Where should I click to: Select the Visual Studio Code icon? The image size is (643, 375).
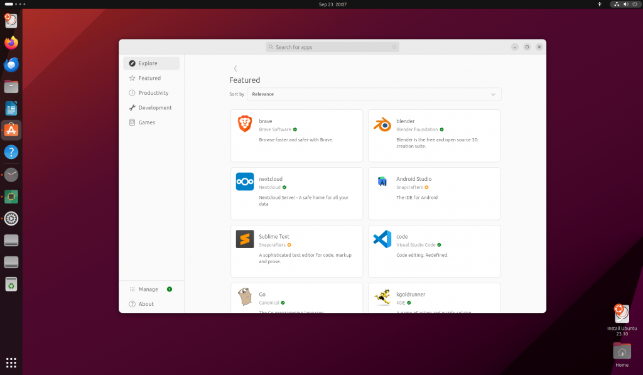pyautogui.click(x=382, y=239)
